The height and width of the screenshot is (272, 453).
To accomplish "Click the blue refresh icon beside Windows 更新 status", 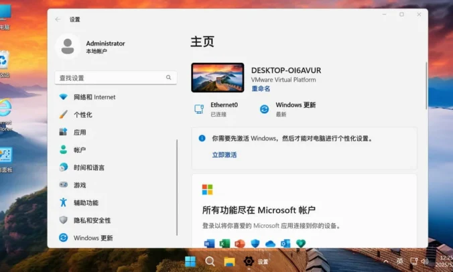I will pos(264,109).
